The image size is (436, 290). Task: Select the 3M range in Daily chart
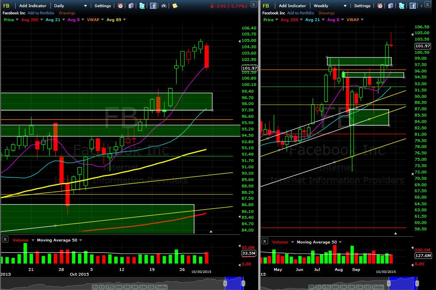(127, 287)
